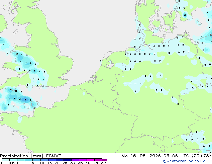Viewport: 212px width, 164px height.
Task: Select the 30–35 mm purple legend box
Action: click(75, 160)
